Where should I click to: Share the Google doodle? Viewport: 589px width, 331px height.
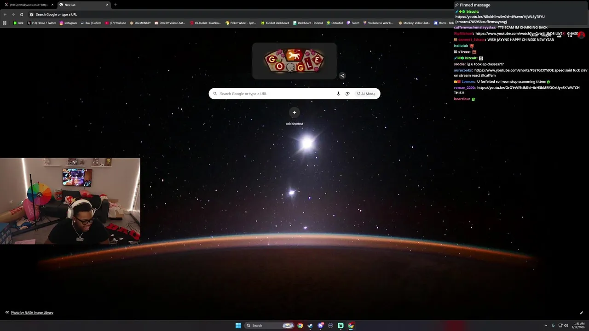coord(342,76)
